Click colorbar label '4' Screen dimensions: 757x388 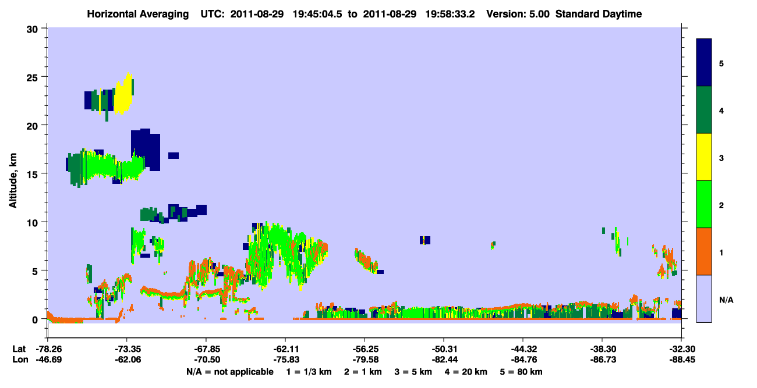[721, 111]
